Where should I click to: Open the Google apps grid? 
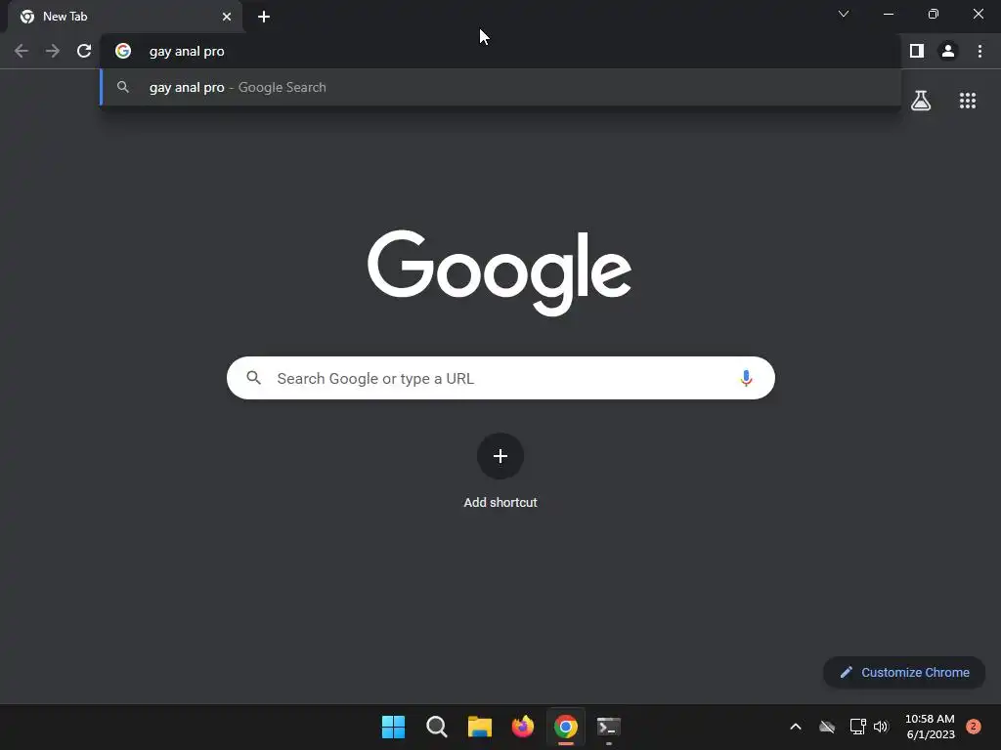pos(968,101)
